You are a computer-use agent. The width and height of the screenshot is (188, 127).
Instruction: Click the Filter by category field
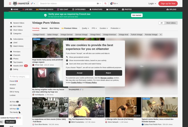pyautogui.click(x=19, y=76)
